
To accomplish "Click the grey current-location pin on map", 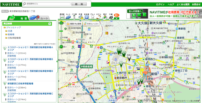I will coord(129,58).
